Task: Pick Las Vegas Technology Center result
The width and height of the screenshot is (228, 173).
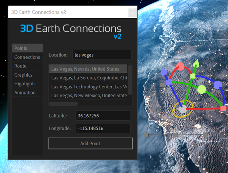Action: pos(88,86)
